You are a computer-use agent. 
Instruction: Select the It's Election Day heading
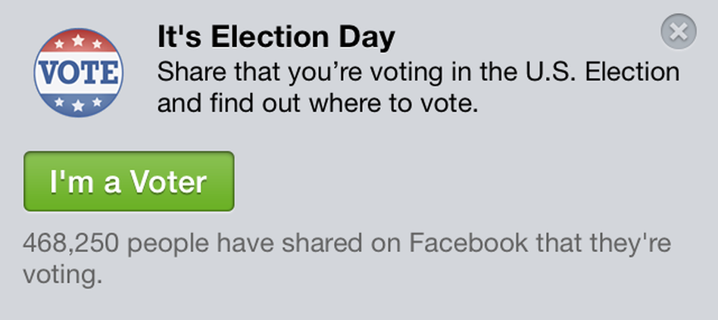pos(276,38)
